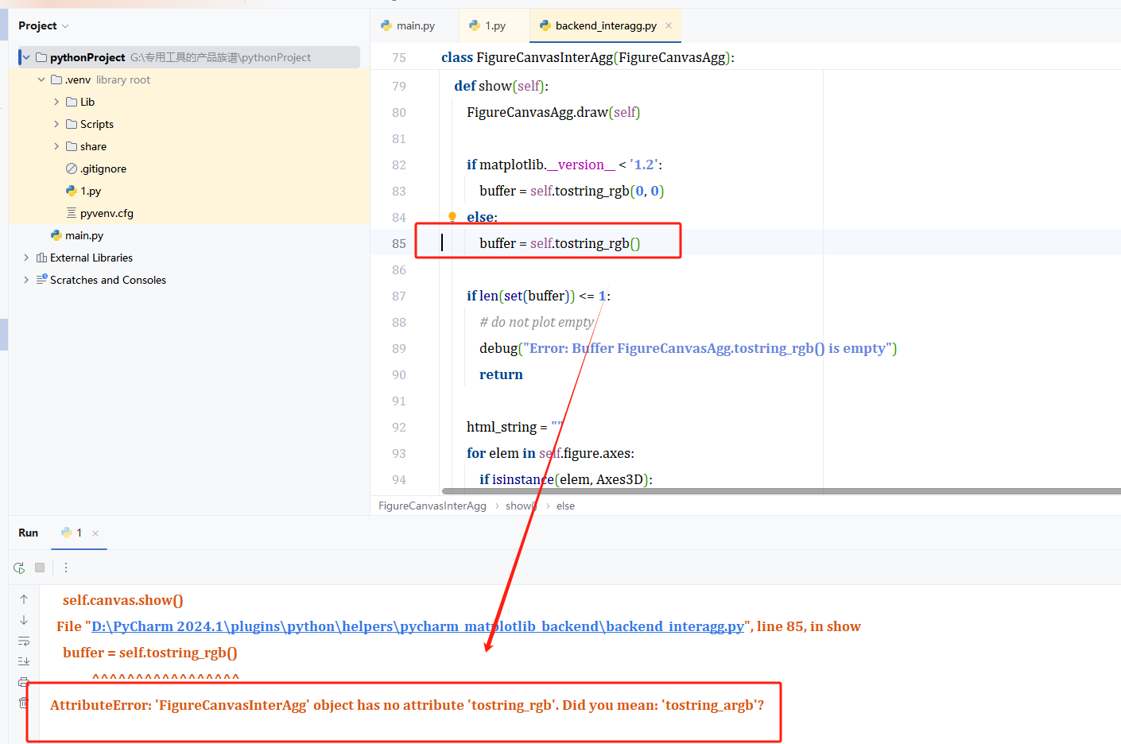This screenshot has height=744, width=1121.
Task: Stop the running Python process
Action: [40, 567]
